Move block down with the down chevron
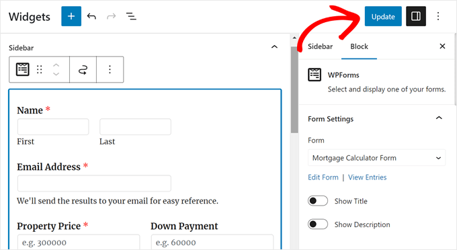The width and height of the screenshot is (457, 250). [x=56, y=74]
